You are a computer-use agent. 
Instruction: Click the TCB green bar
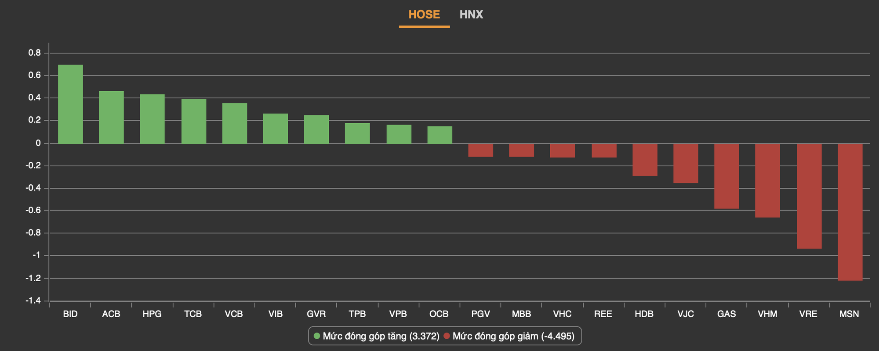tap(194, 121)
